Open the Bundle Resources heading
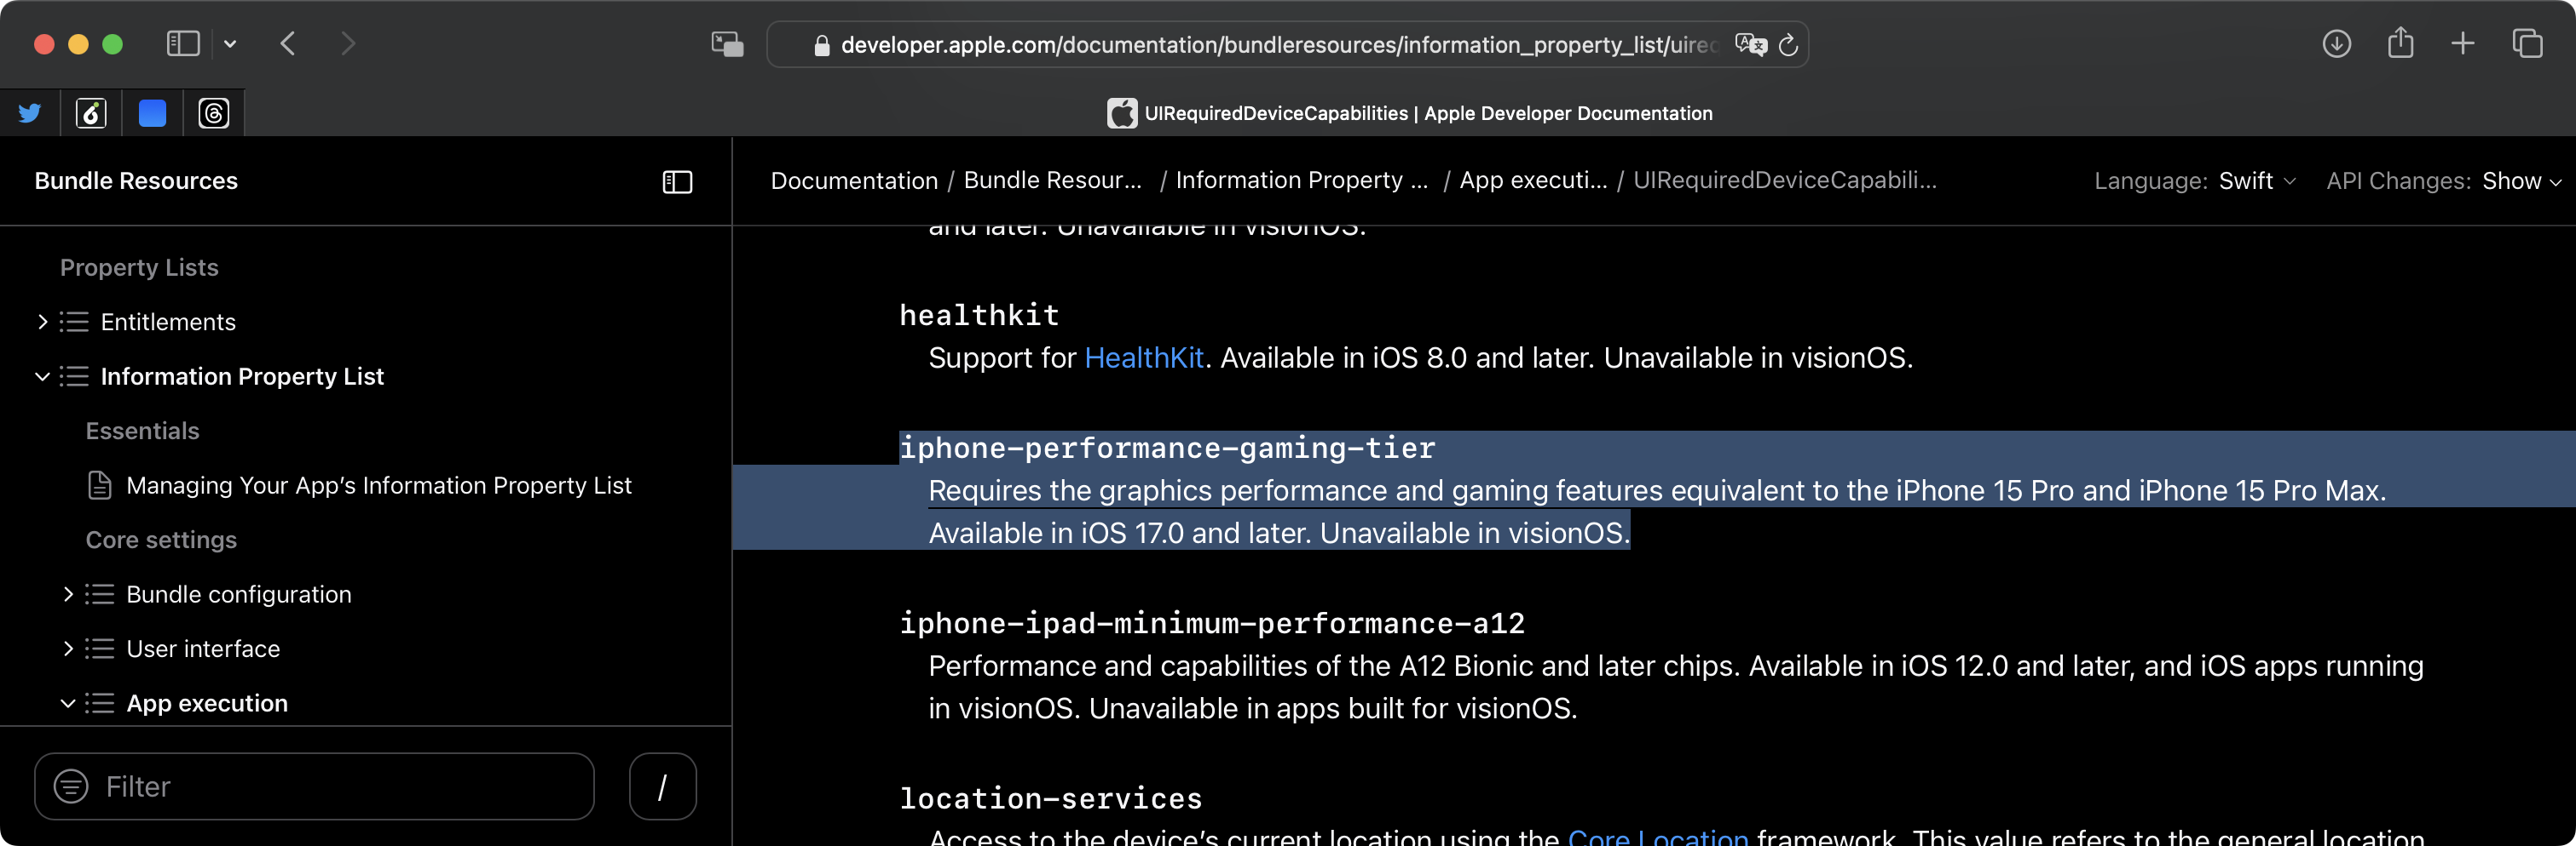Viewport: 2576px width, 846px height. pos(136,180)
